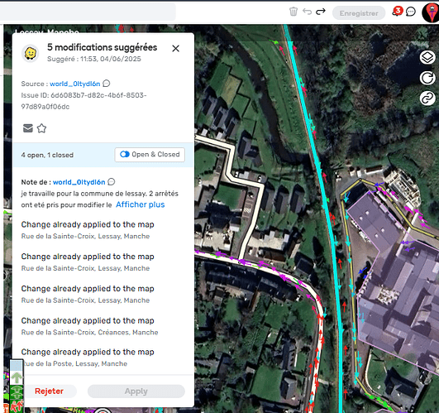Click the Rejeter button
The height and width of the screenshot is (413, 439).
(50, 391)
